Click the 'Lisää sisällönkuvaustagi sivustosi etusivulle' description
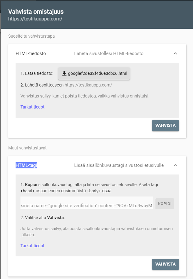 [x=119, y=165]
